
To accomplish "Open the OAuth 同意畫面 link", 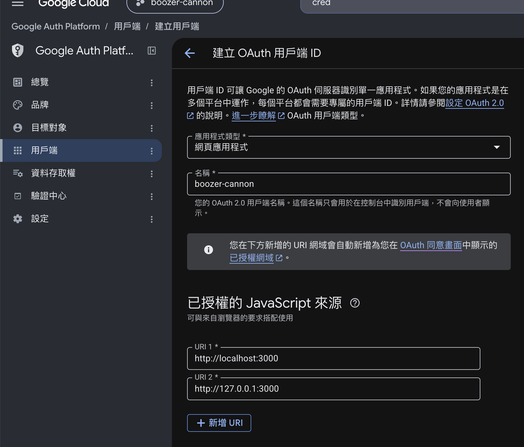I will 431,245.
